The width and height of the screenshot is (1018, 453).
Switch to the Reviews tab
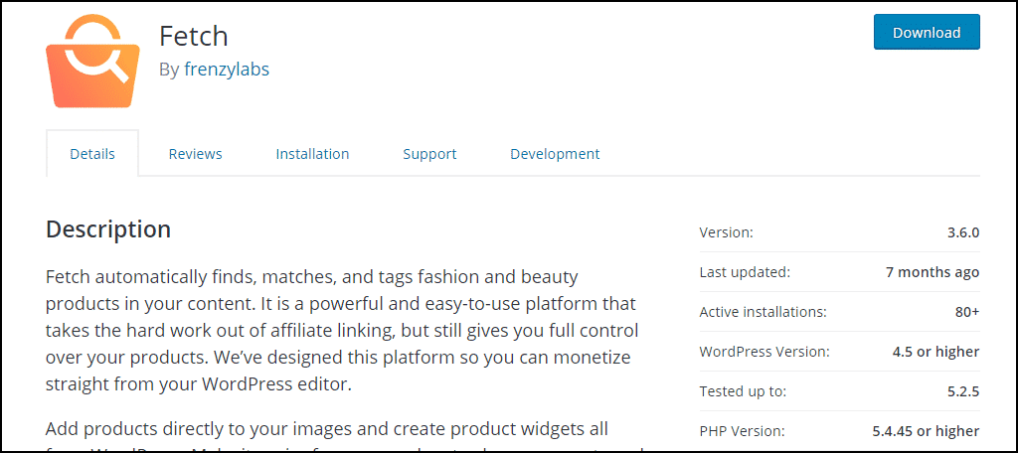pos(196,154)
